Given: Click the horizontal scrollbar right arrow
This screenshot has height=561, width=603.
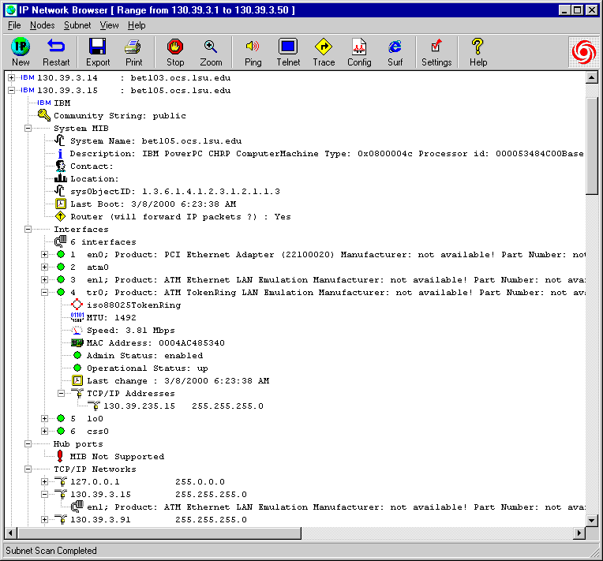Looking at the screenshot, I should (x=579, y=533).
